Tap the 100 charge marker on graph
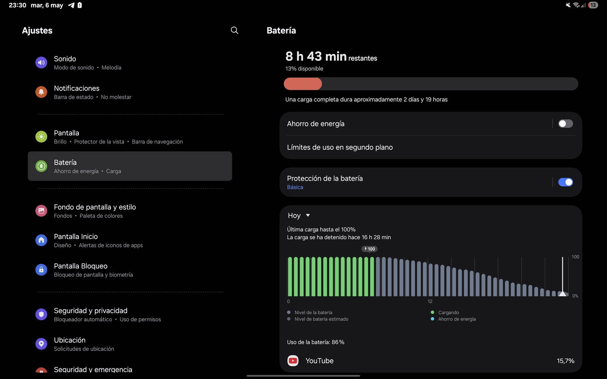607x379 pixels. [370, 249]
